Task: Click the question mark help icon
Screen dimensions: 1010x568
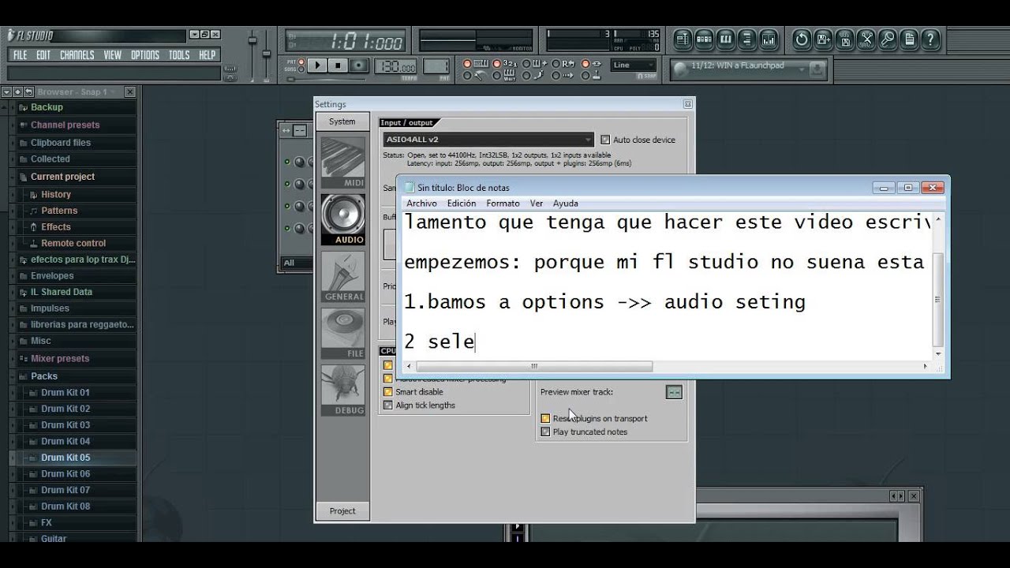Action: tap(931, 39)
